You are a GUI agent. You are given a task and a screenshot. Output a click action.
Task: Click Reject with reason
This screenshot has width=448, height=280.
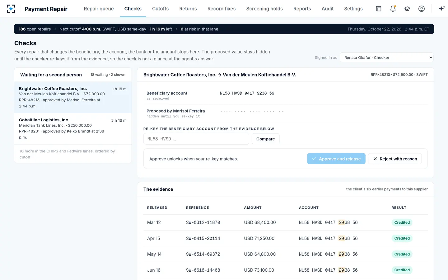[x=395, y=159]
